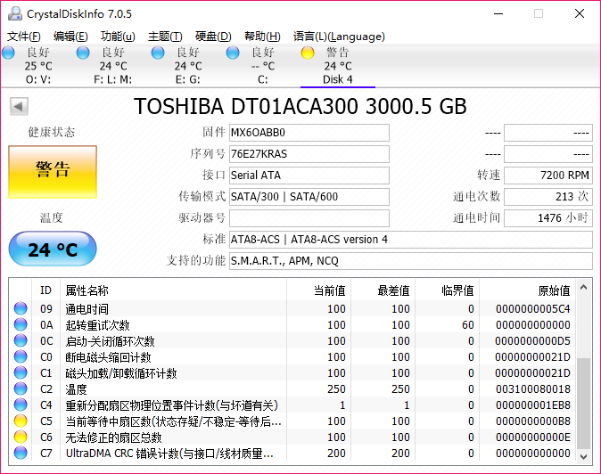The image size is (601, 474).
Task: Click the firmware field MX6OABB0
Action: (309, 133)
